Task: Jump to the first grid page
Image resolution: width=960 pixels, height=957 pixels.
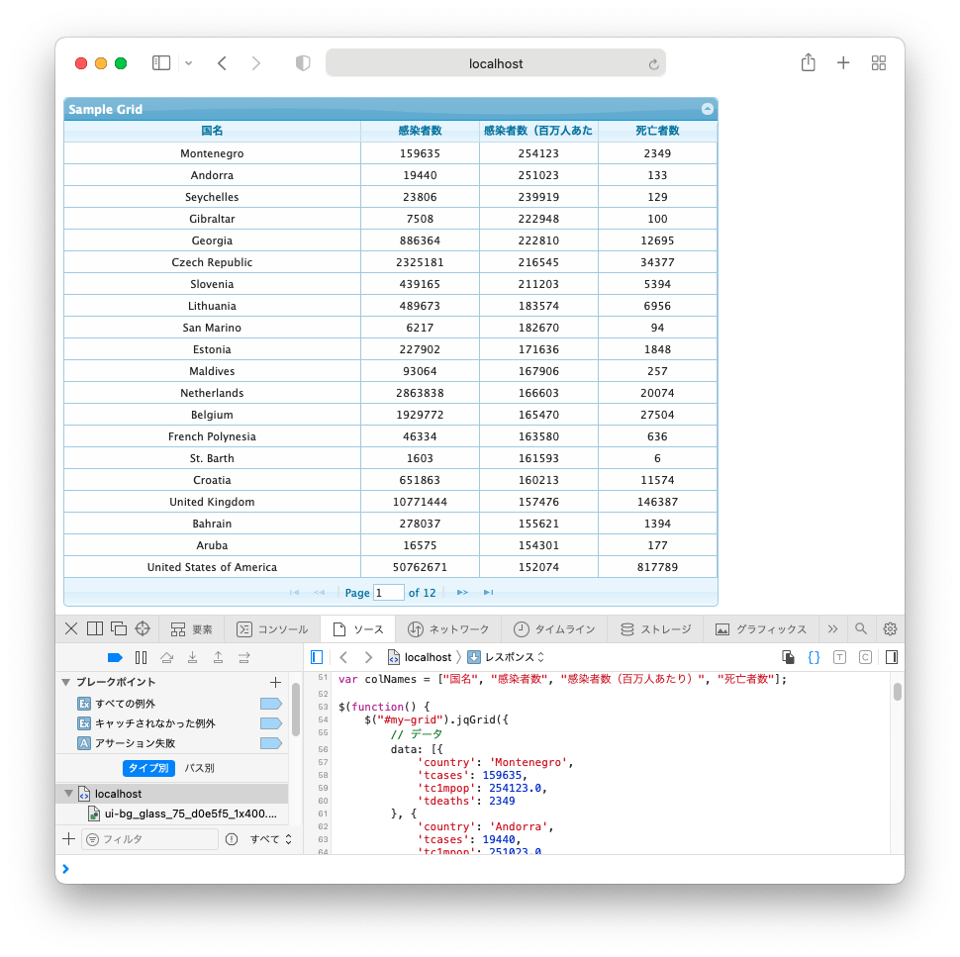Action: click(x=295, y=592)
